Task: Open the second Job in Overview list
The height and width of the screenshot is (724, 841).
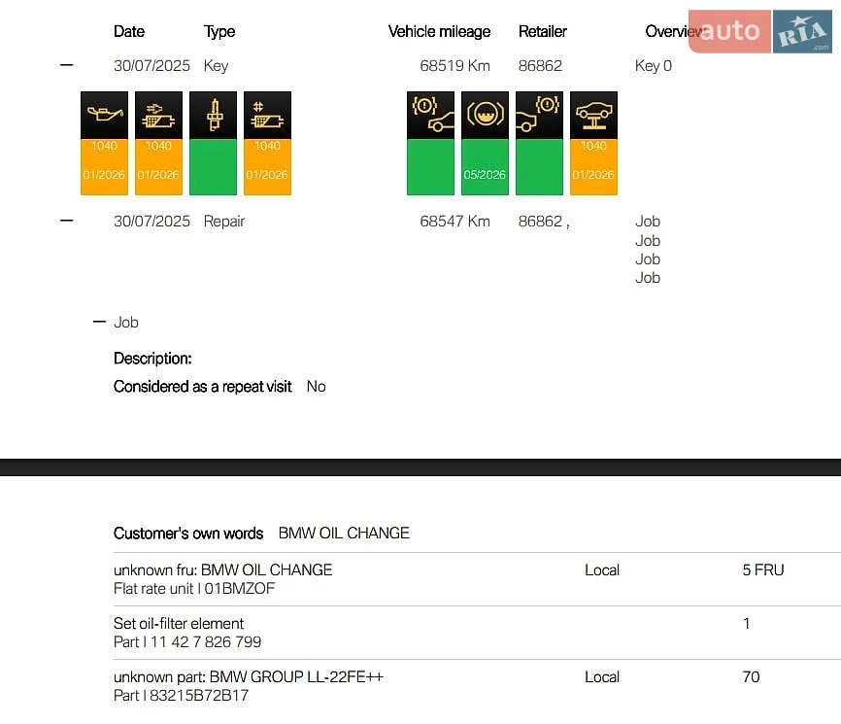Action: tap(648, 240)
